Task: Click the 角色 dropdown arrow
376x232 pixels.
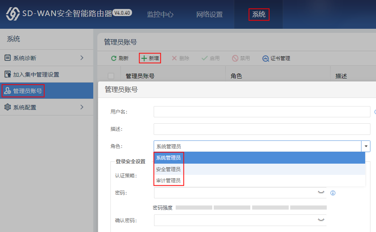Action: [x=366, y=146]
